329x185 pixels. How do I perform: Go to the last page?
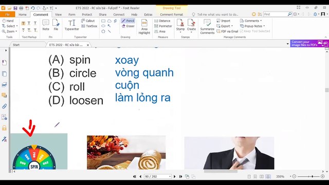click(180, 177)
